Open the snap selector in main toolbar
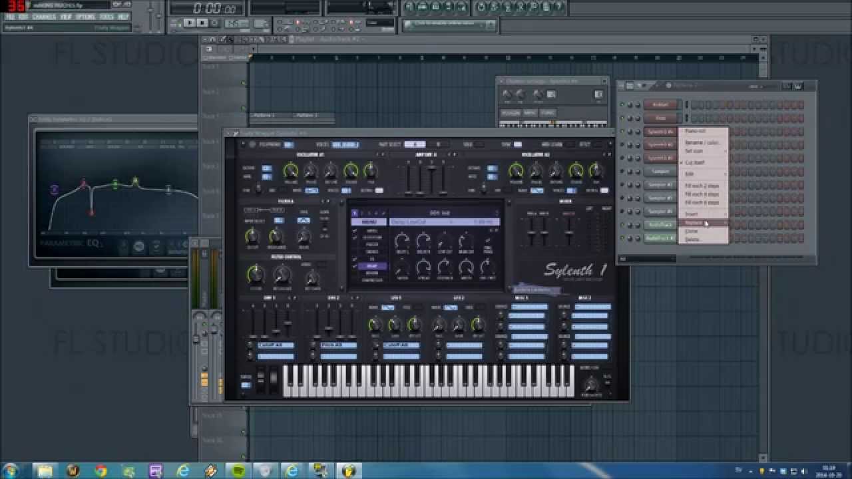 pyautogui.click(x=380, y=23)
